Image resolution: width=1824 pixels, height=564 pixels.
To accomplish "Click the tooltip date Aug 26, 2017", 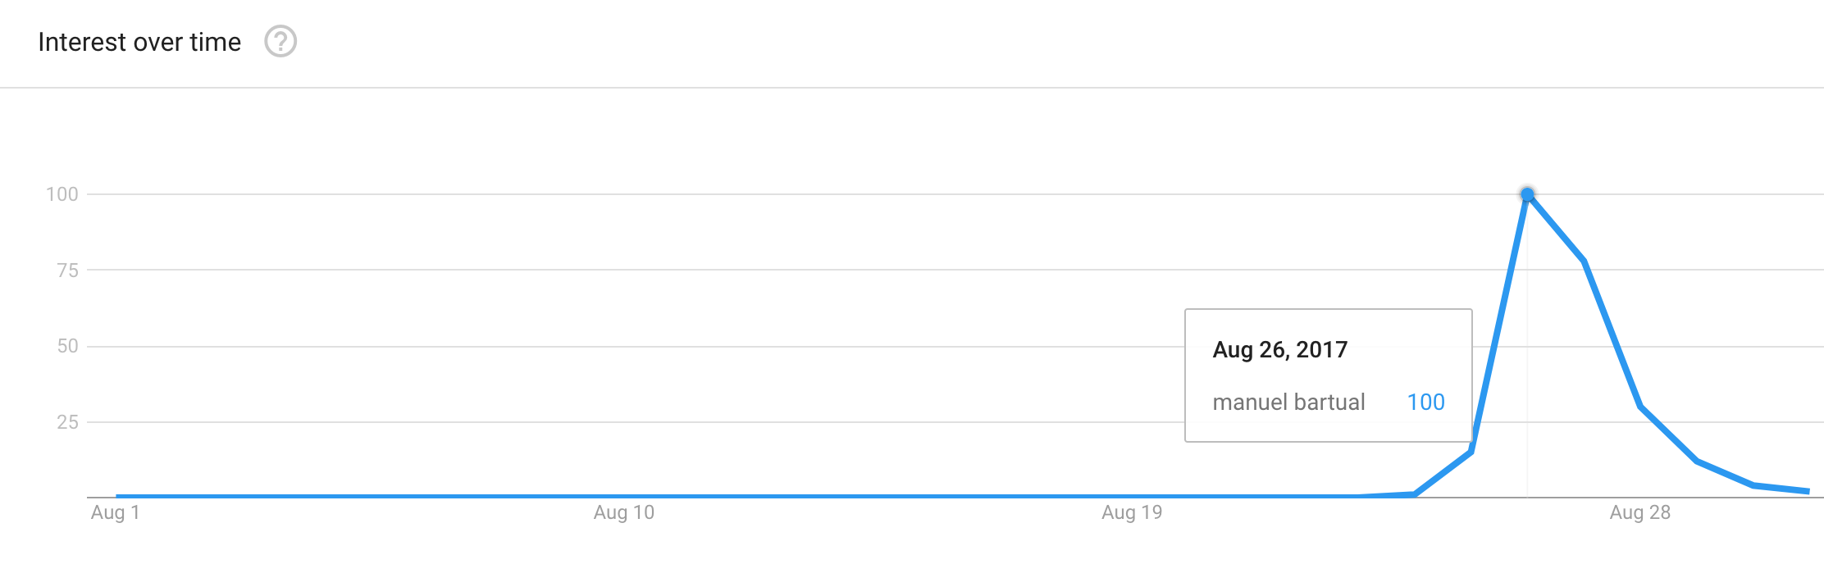I will click(x=1279, y=350).
